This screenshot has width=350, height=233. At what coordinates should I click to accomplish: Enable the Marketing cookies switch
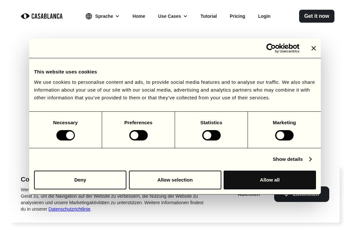[x=284, y=135]
